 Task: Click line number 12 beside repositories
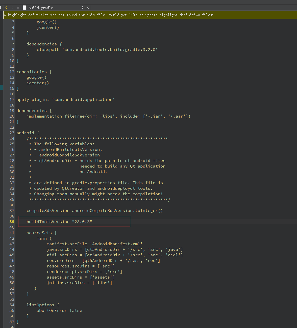click(x=12, y=72)
